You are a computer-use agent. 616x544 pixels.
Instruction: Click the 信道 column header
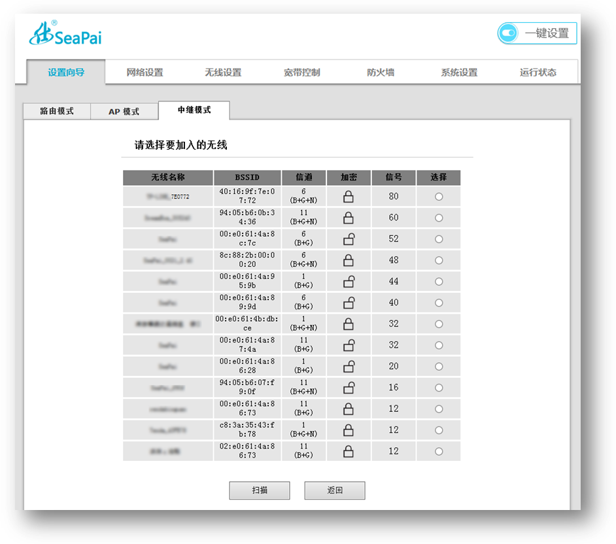[x=303, y=178]
